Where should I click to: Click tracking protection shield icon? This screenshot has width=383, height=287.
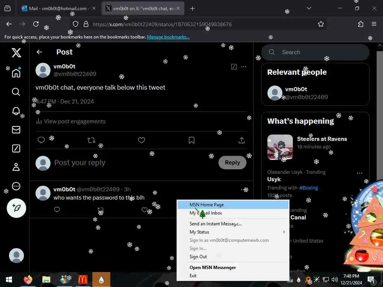tap(76, 24)
